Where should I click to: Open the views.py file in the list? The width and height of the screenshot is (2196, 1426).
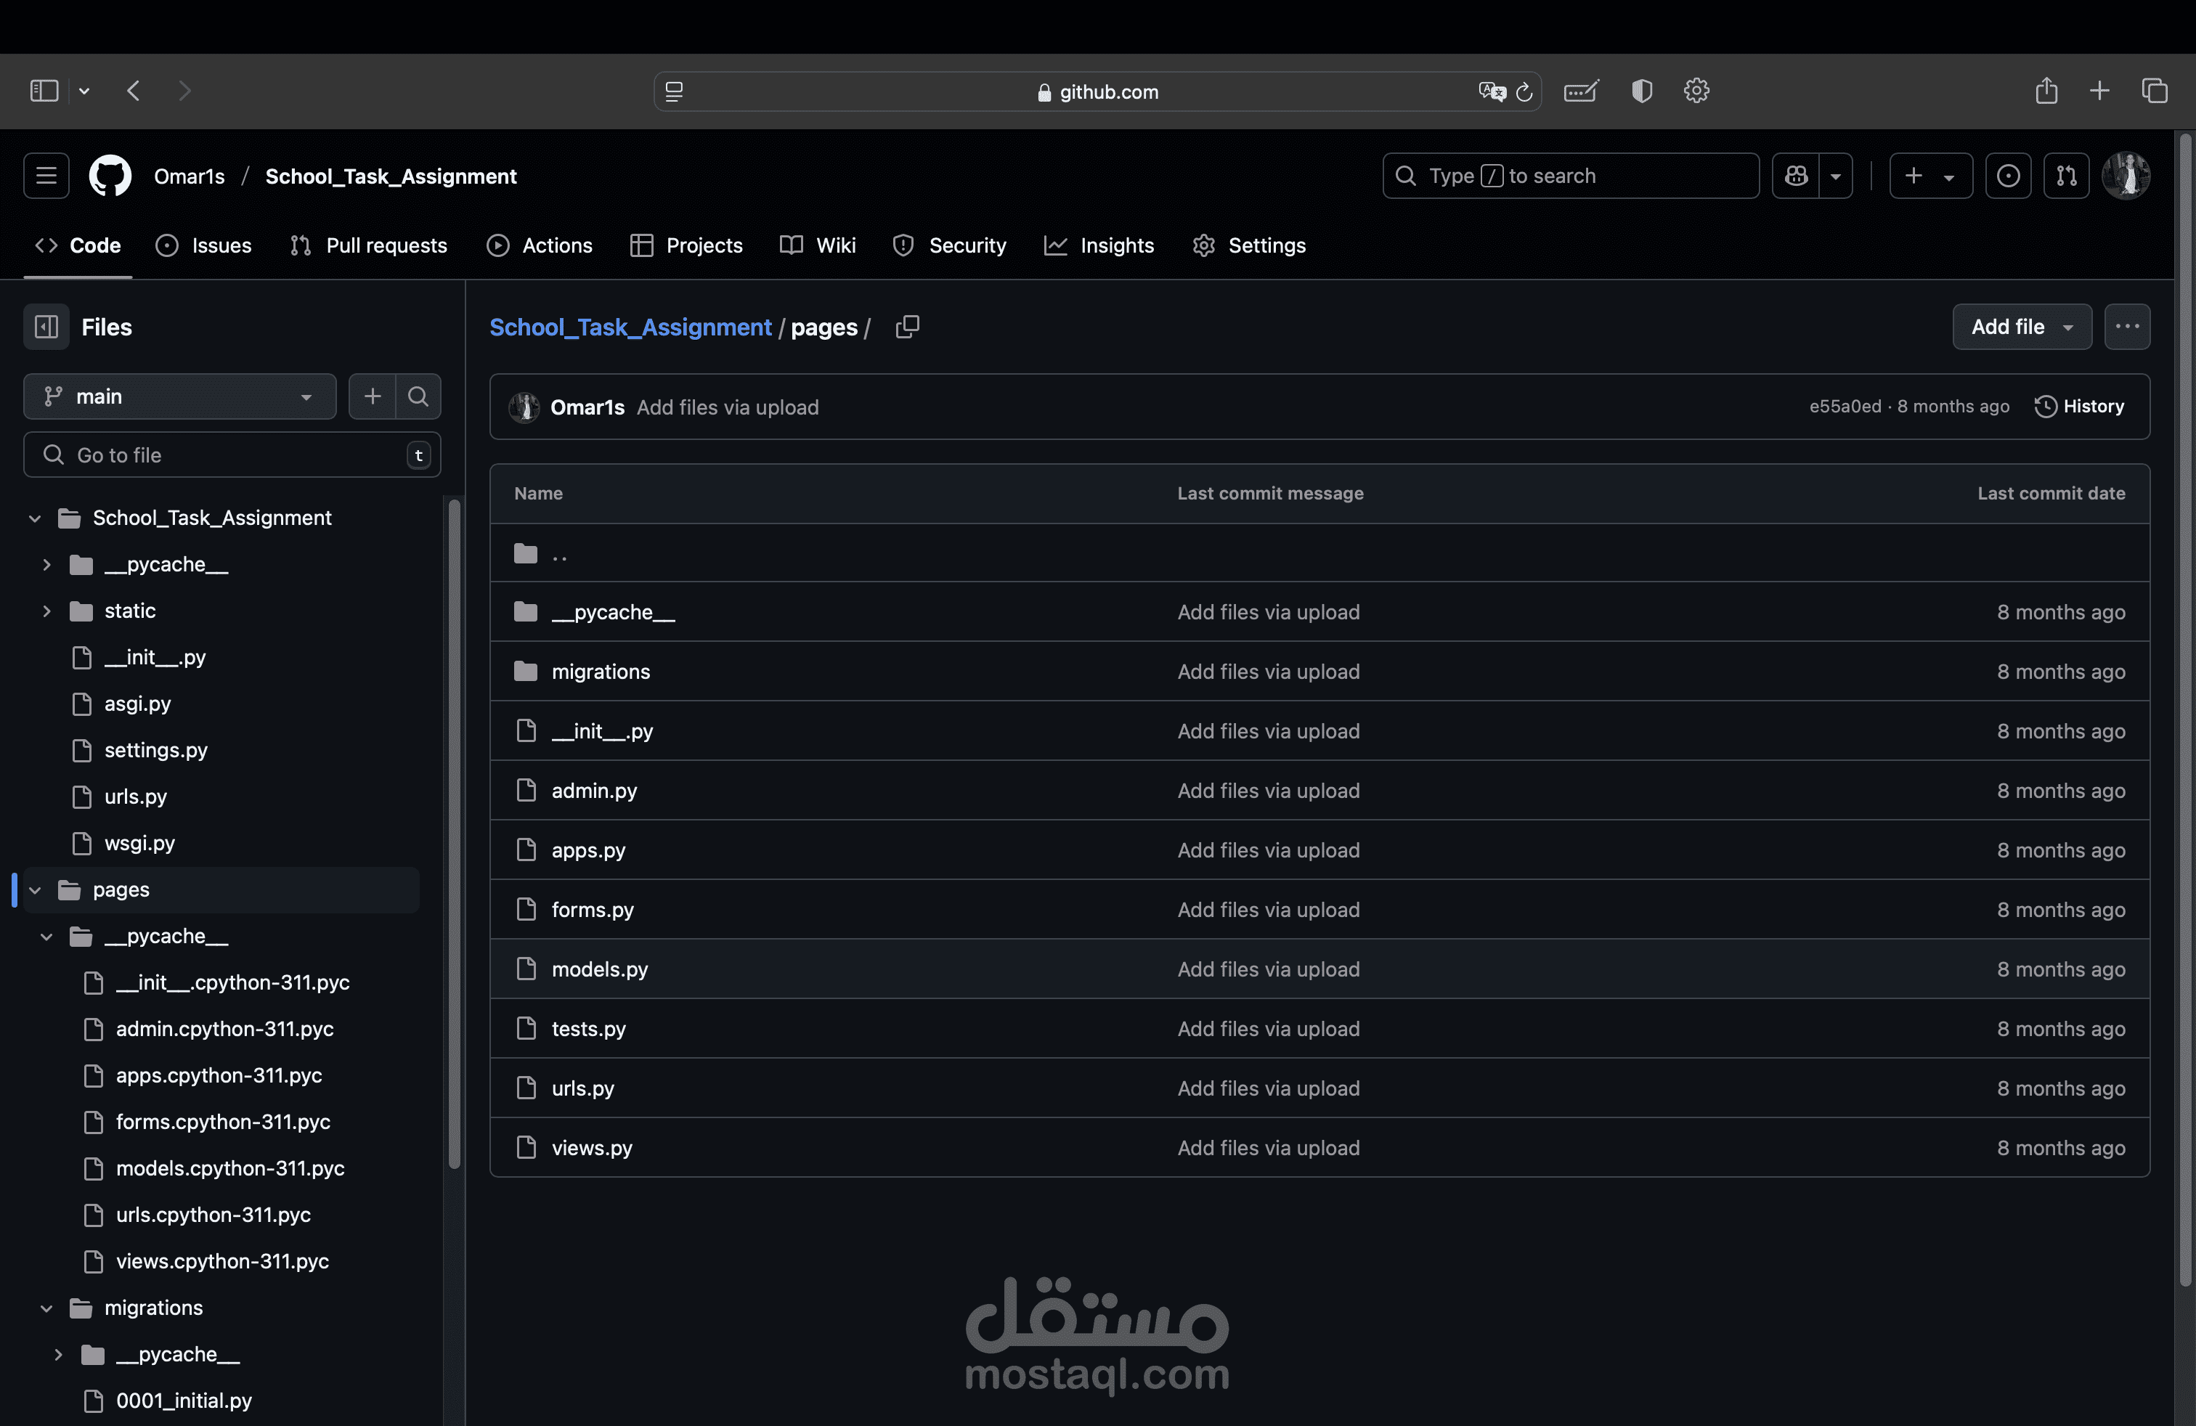(x=591, y=1147)
